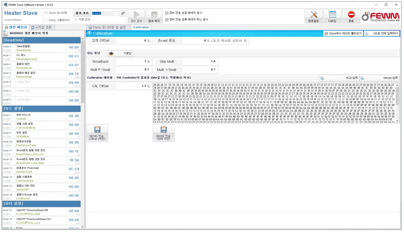Click the 데이터 전송 (전체 저장) save icon
404x232 pixels.
click(164, 129)
